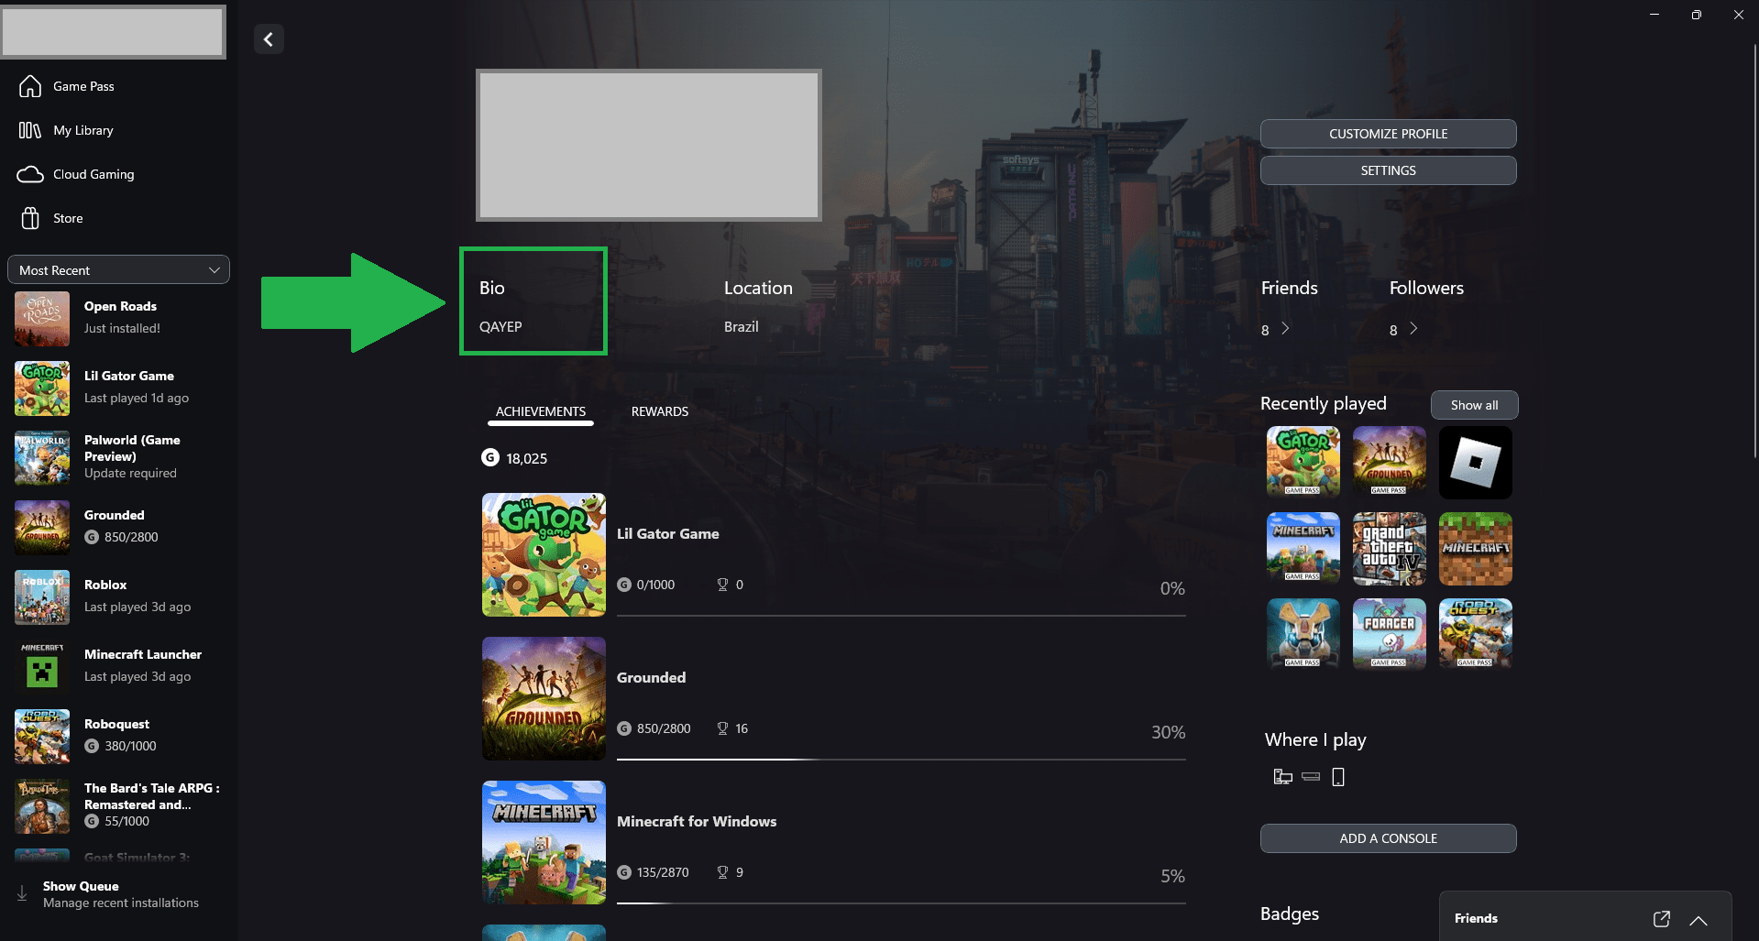Expand Followers list chevron next to 8

tap(1413, 328)
